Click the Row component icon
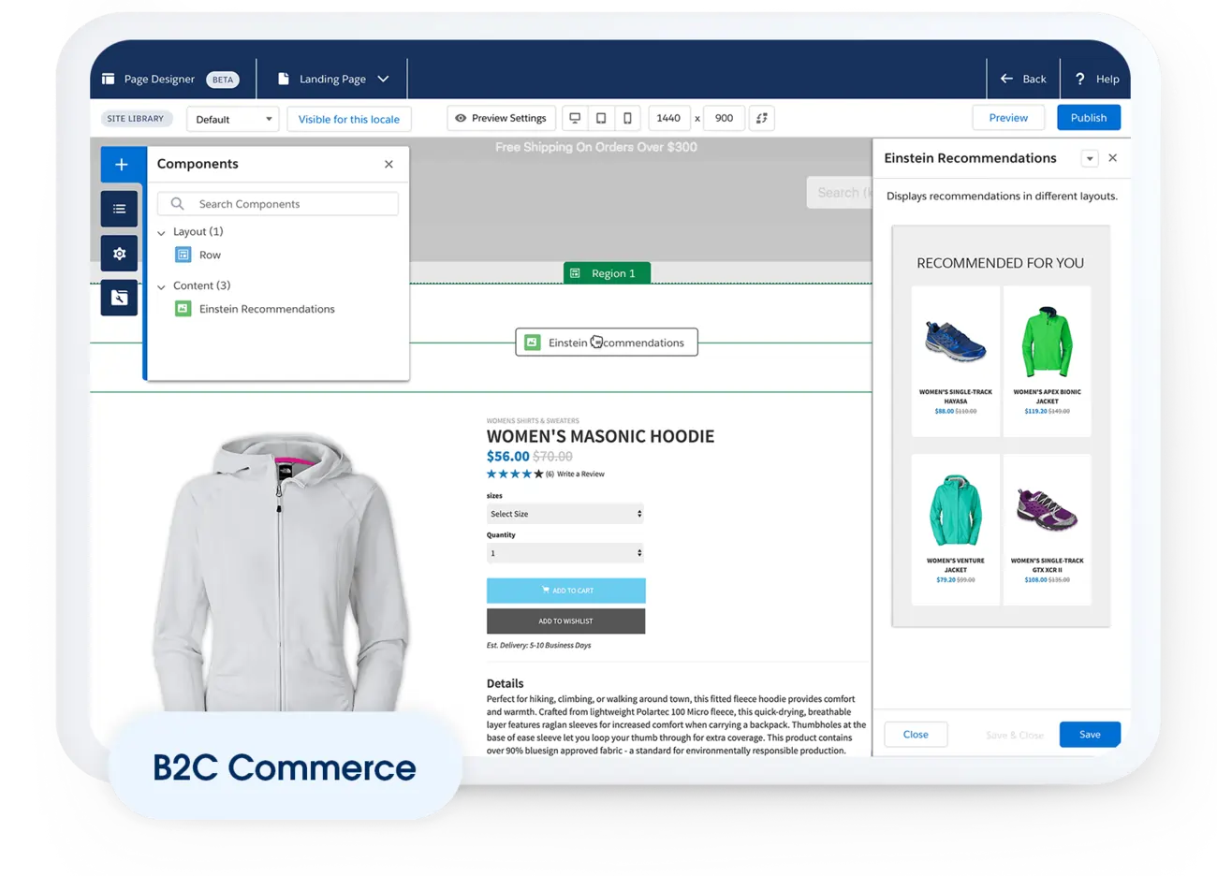 point(183,255)
